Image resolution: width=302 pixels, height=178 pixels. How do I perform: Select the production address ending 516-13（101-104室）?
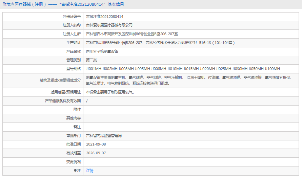[160, 43]
